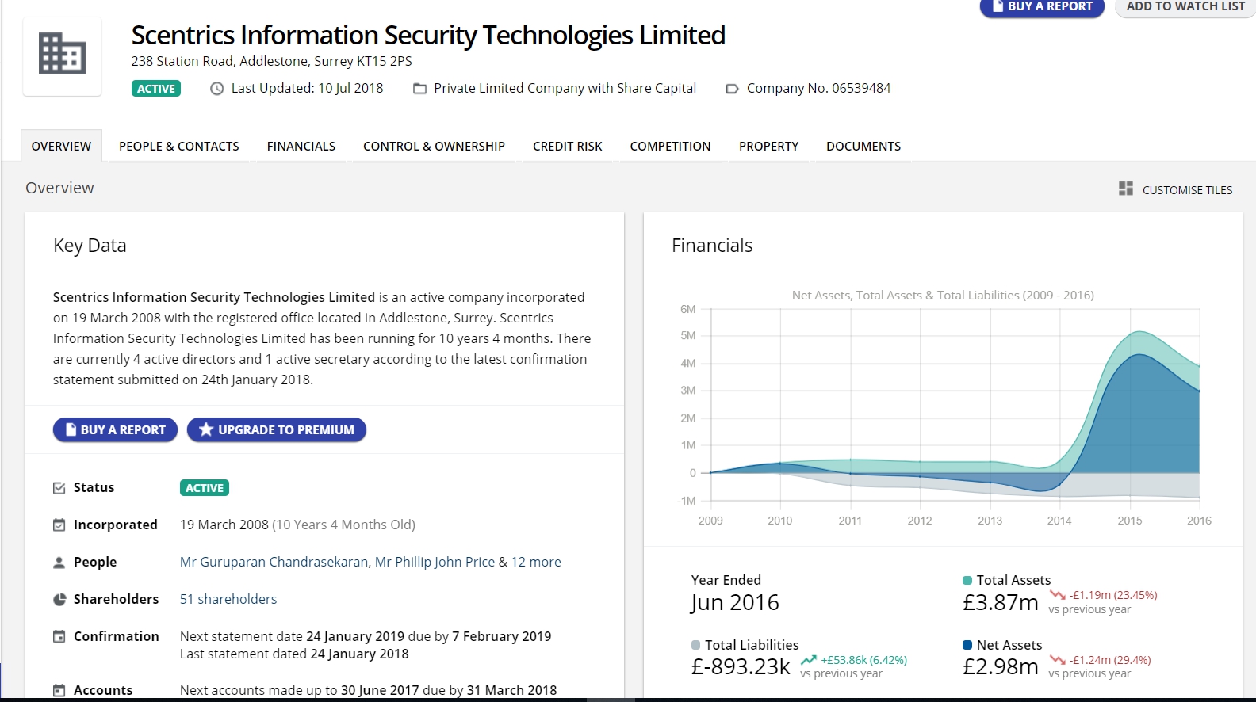The height and width of the screenshot is (702, 1256).
Task: Click the calendar icon next to Incorporated
Action: (59, 525)
